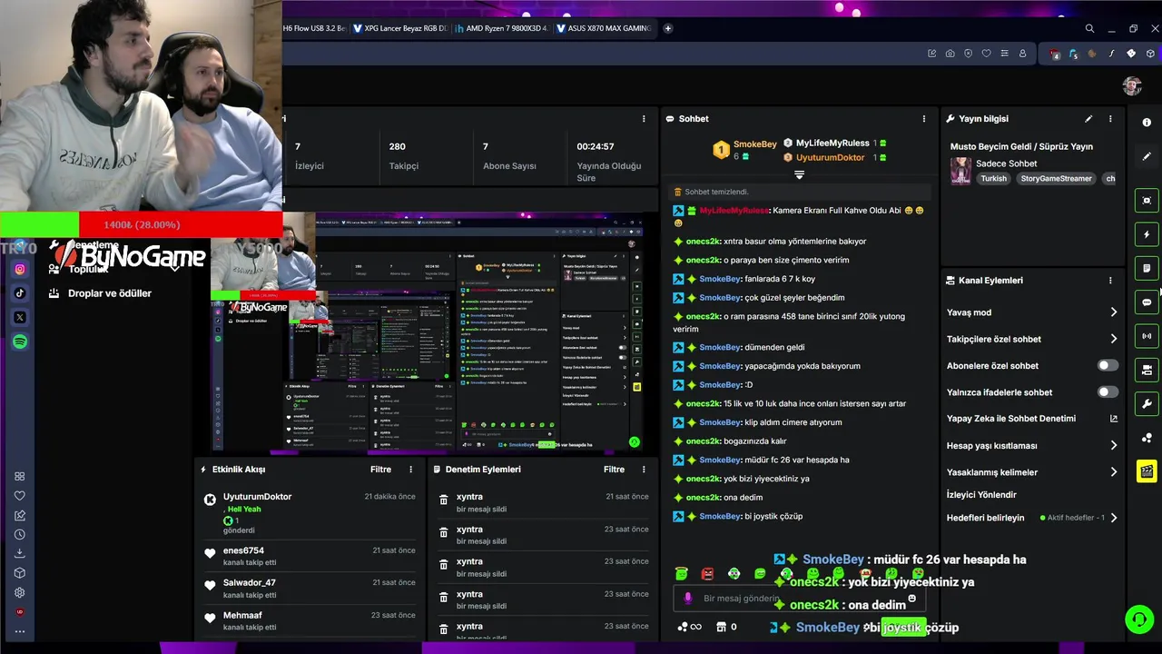Screen dimensions: 1162x654
Task: Click the green headset support button
Action: pyautogui.click(x=1138, y=619)
